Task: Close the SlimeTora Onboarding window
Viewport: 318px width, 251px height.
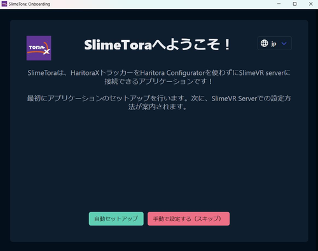Action: 311,4
